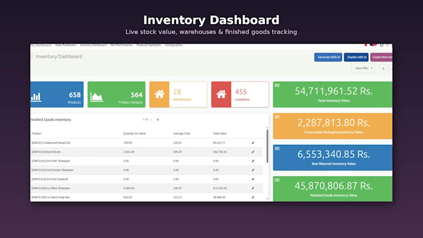Select the 5ml AHF Shampoo product name
Image resolution: width=423 pixels, height=238 pixels.
(x=51, y=161)
